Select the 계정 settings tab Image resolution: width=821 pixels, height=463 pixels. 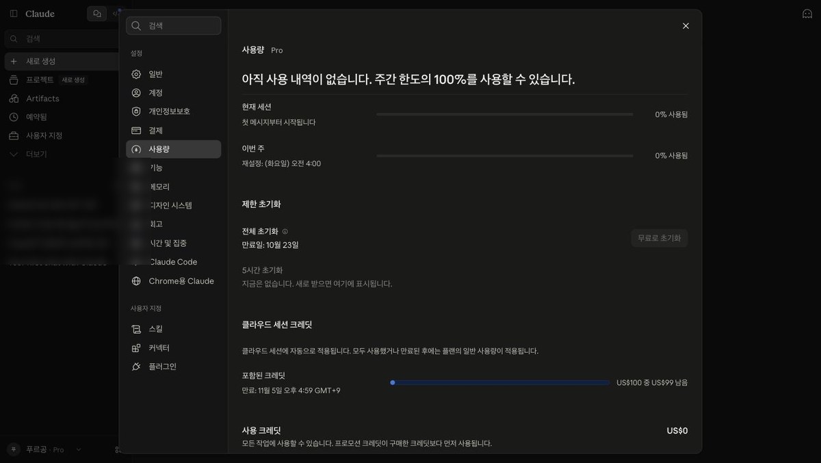point(174,93)
